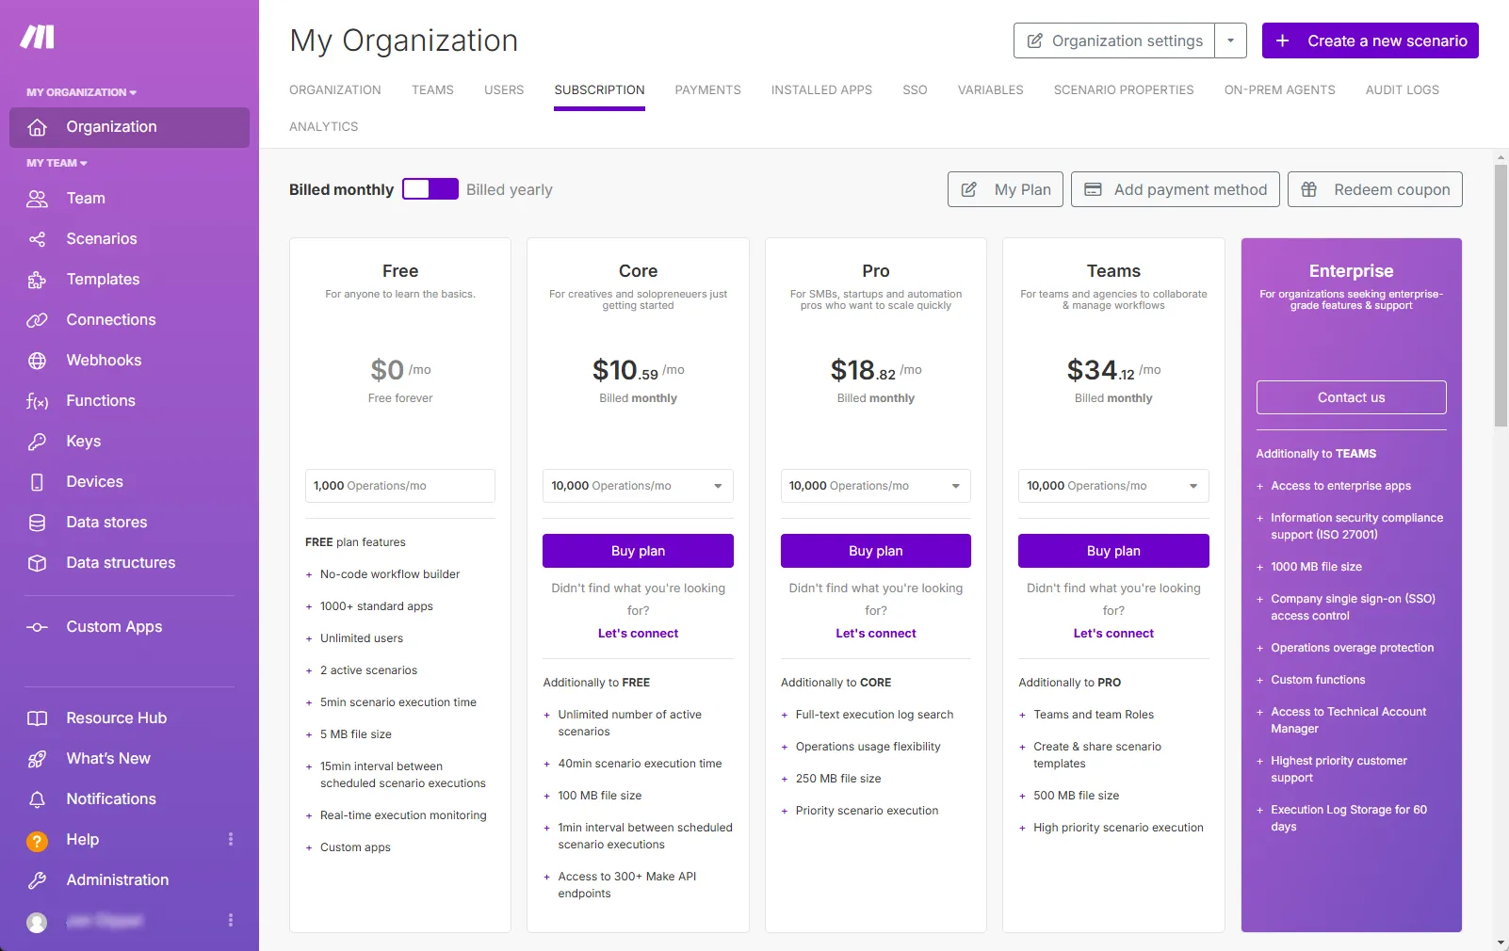Click the user avatar icon
1509x951 pixels.
37,923
